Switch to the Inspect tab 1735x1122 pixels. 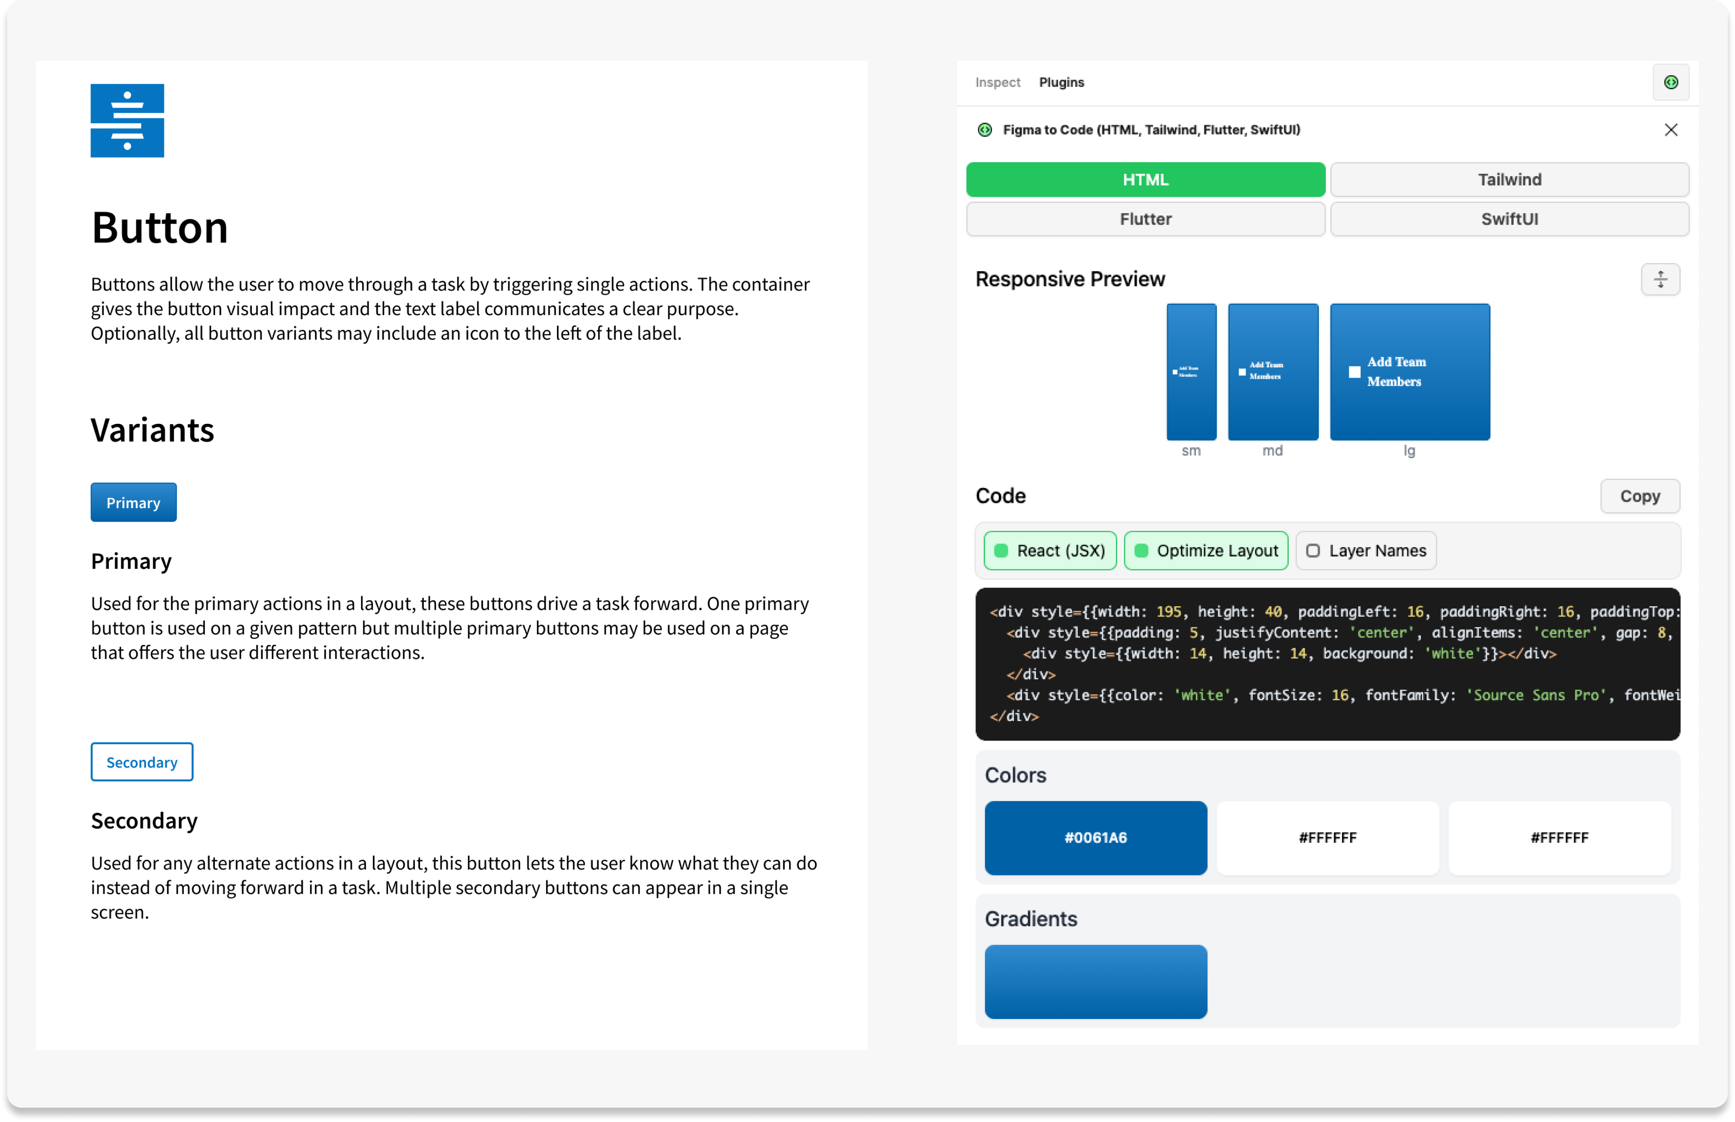[997, 82]
